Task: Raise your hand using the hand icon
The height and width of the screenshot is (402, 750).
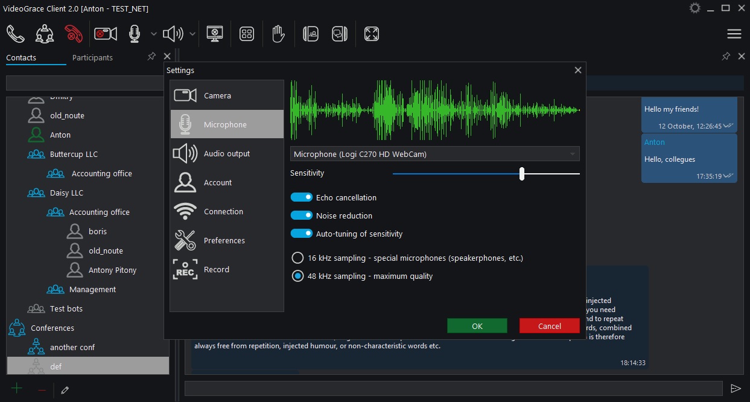Action: pyautogui.click(x=278, y=34)
